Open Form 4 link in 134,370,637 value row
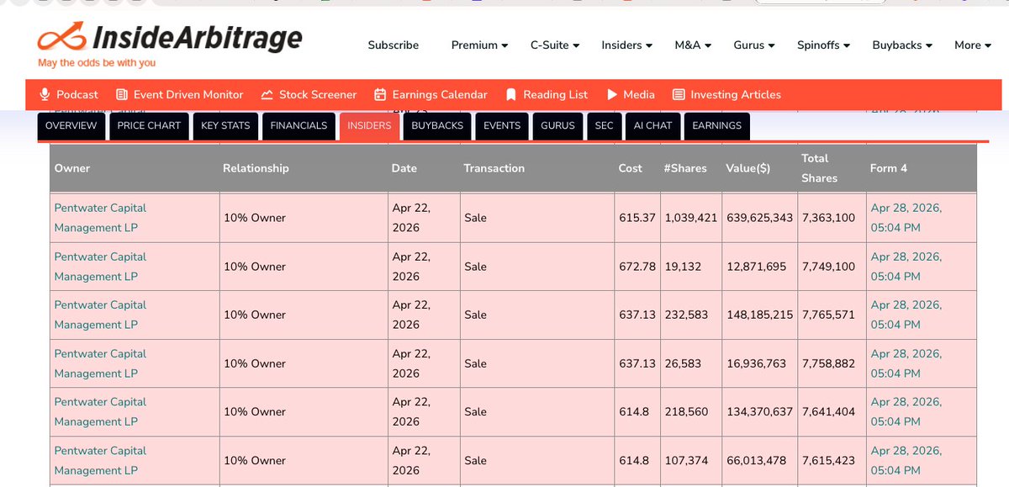The width and height of the screenshot is (1009, 487). (906, 411)
